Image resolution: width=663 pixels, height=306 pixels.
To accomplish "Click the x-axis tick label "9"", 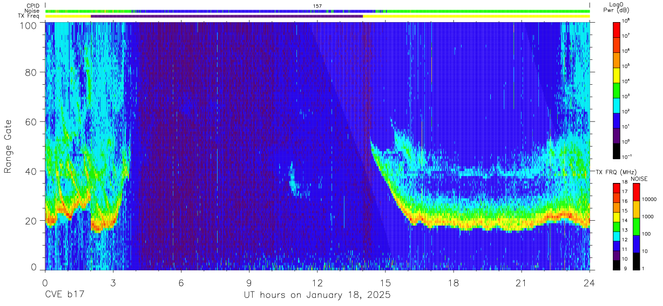I will (x=249, y=283).
